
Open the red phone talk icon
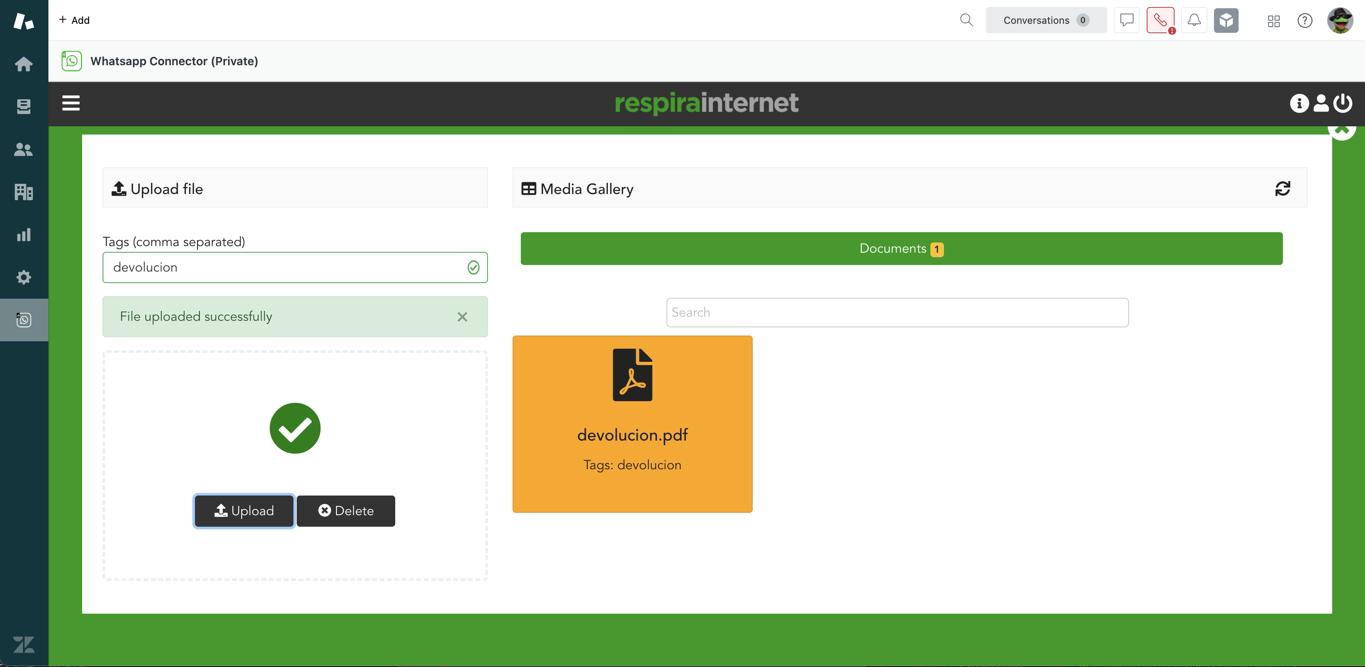[1160, 20]
